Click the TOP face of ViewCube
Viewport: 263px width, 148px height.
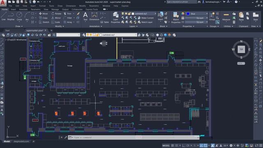point(241,49)
